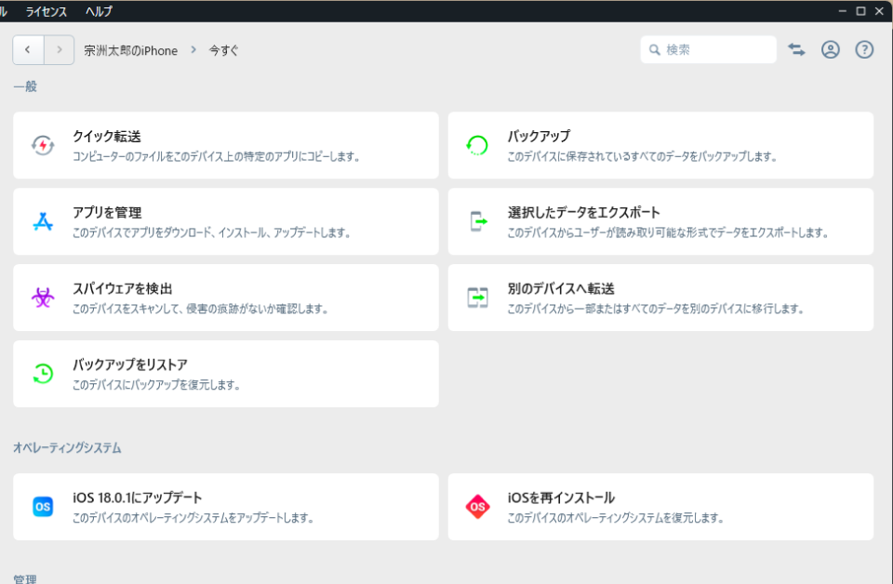This screenshot has height=584, width=893.
Task: Click the 選択したデータをエクスポート export icon
Action: [x=477, y=221]
